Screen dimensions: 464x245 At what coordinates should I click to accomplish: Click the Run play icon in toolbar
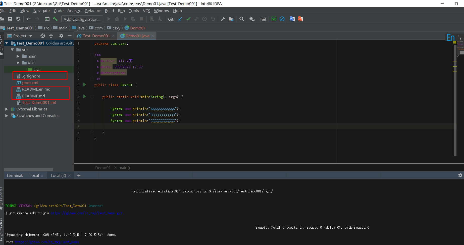[x=109, y=19]
